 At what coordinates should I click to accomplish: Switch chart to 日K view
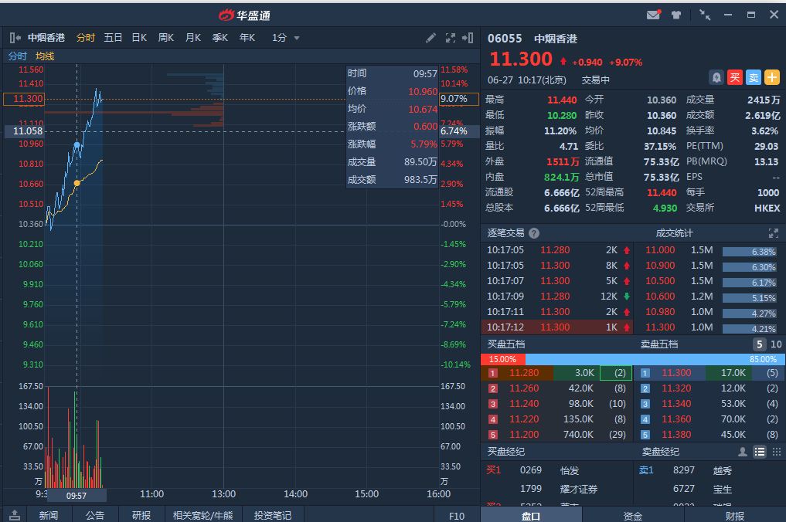139,38
